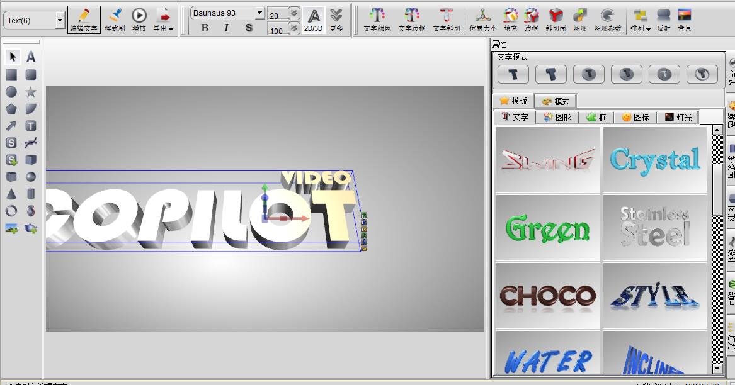Open the spacing 100 value dropdown
The image size is (735, 385).
294,29
